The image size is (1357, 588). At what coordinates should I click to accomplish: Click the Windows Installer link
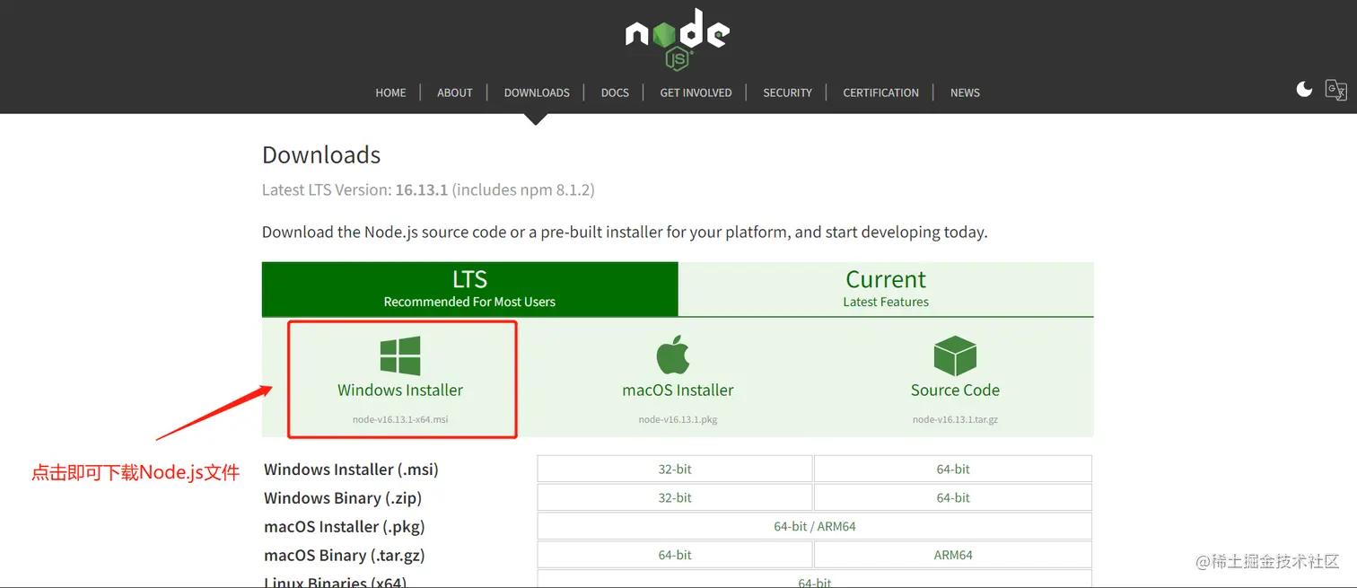click(400, 391)
